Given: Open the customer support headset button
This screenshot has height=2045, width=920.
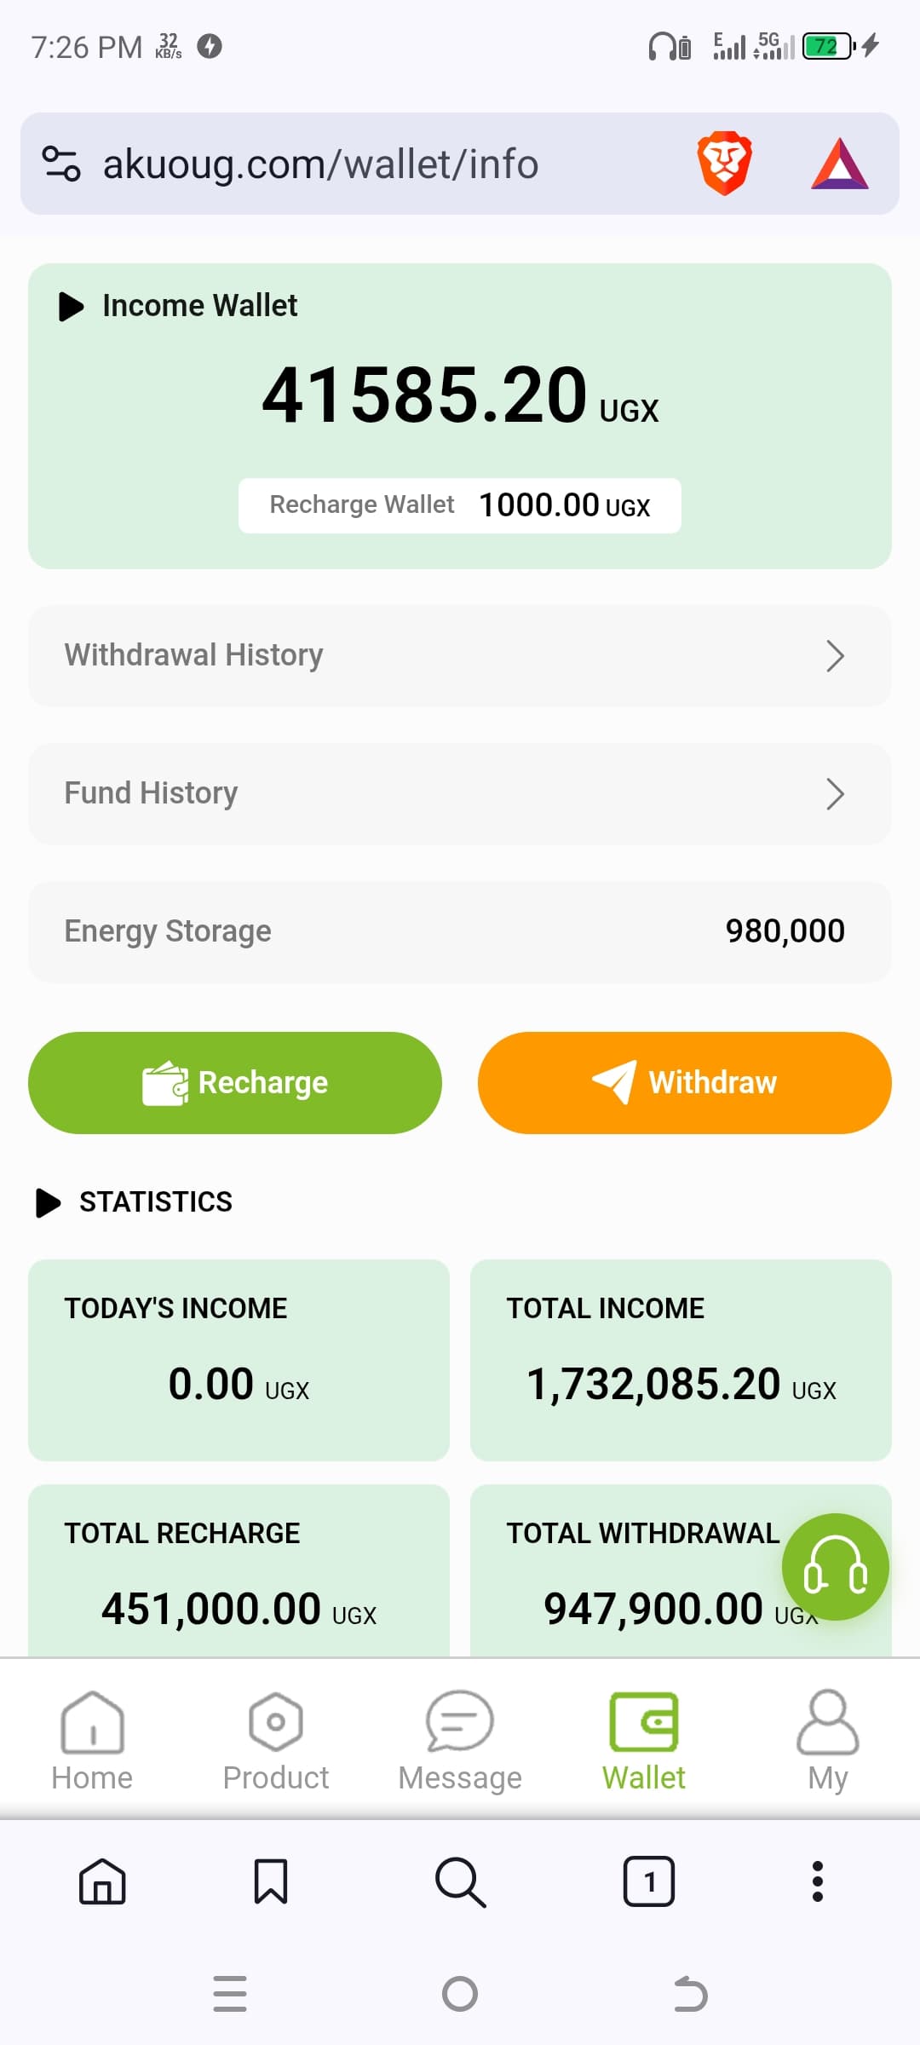Looking at the screenshot, I should 835,1566.
